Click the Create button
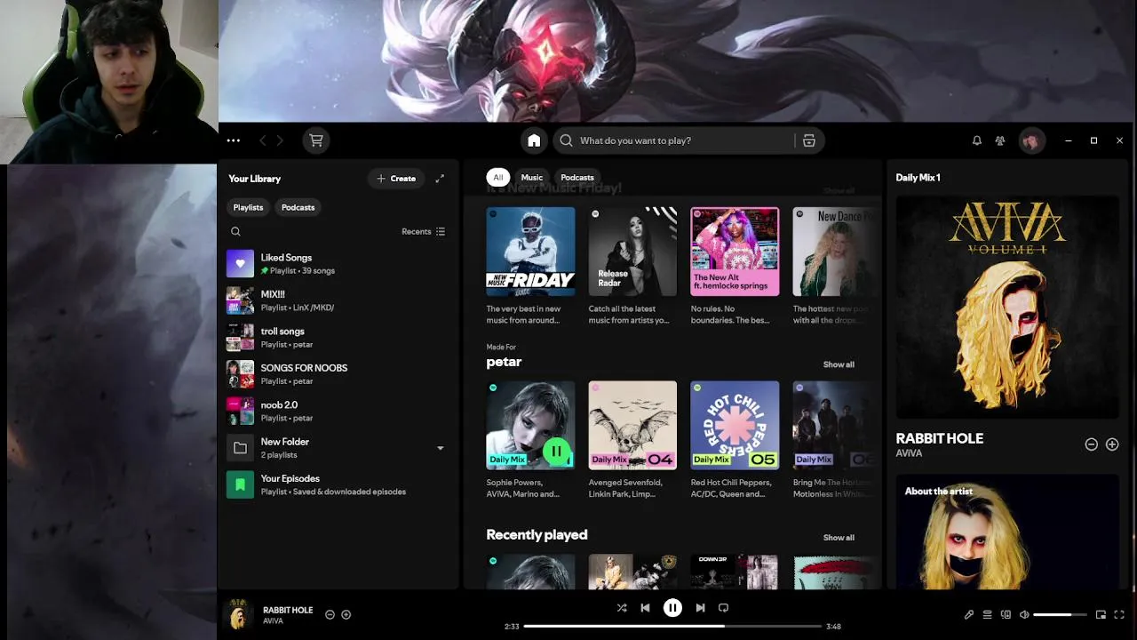Image resolution: width=1137 pixels, height=640 pixels. 396,179
